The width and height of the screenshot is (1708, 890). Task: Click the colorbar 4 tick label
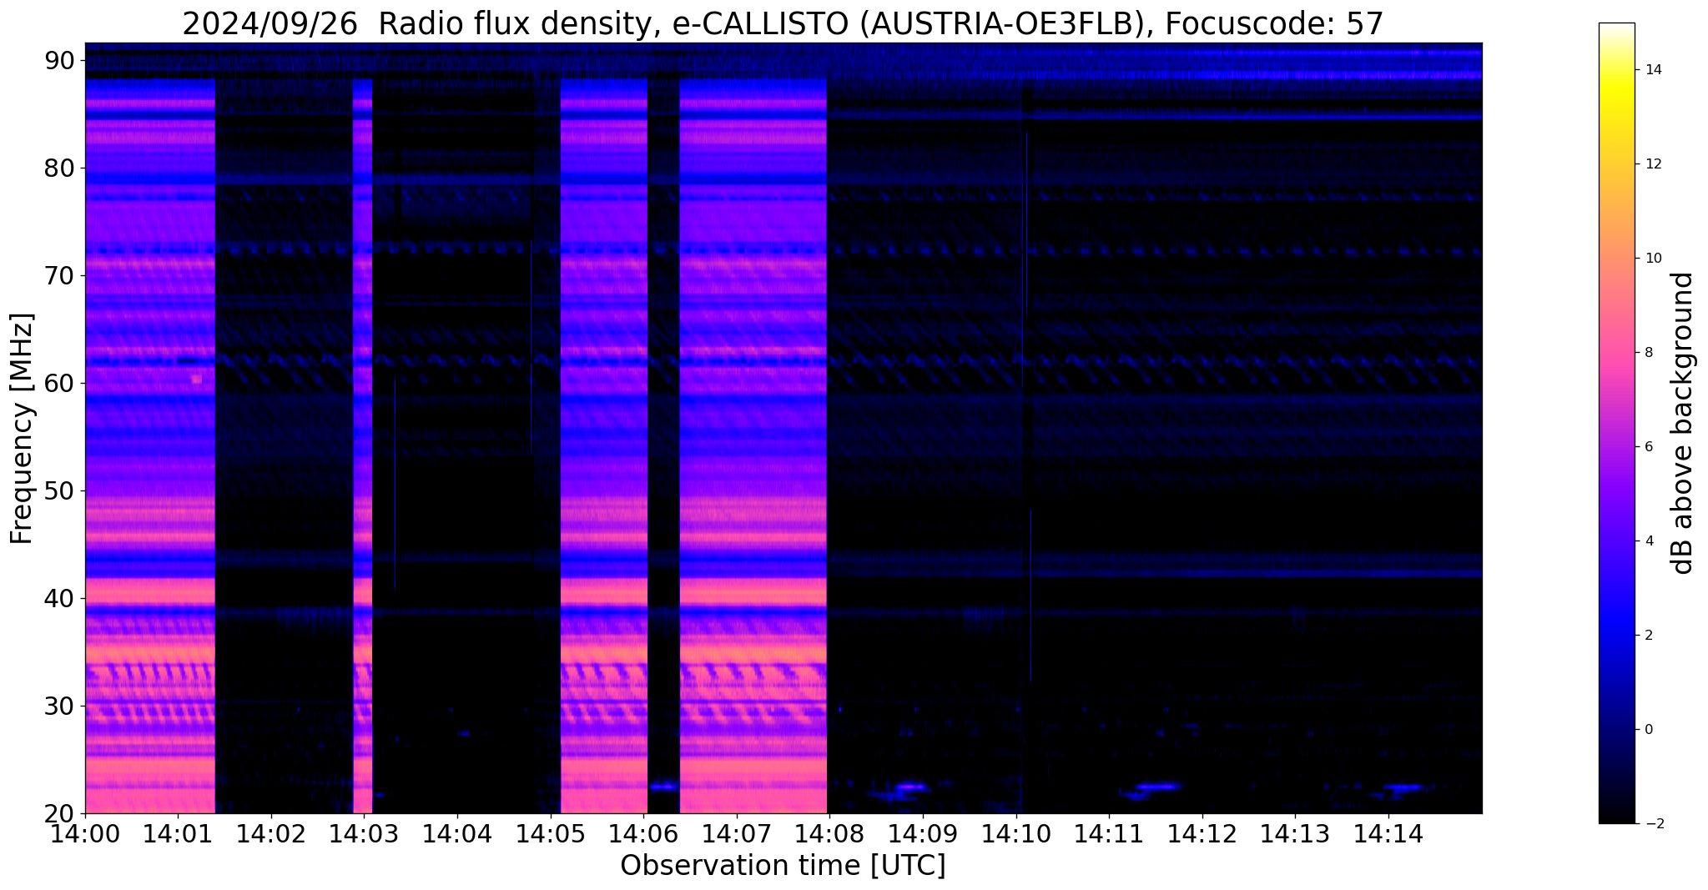click(1648, 541)
